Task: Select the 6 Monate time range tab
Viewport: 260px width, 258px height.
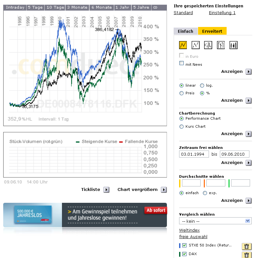Action: [101, 7]
